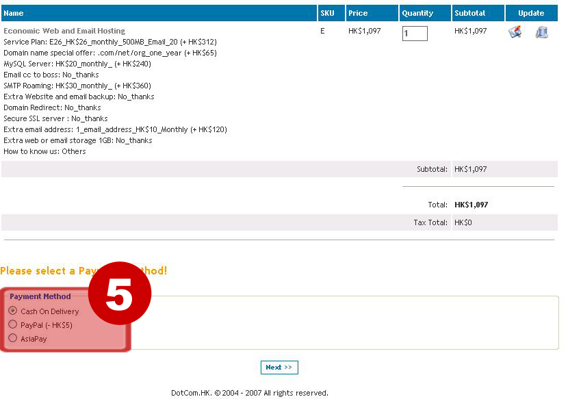Click Extra Website and email backup line

point(79,96)
